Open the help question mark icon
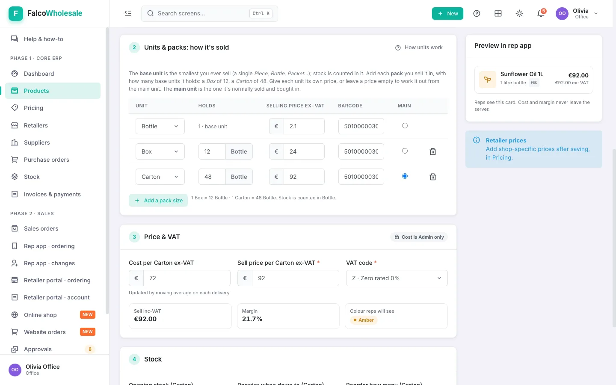Viewport: 616px width, 385px height. pyautogui.click(x=477, y=13)
